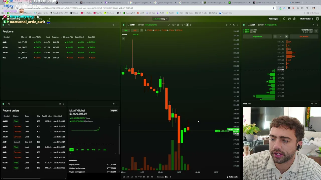Click the chart widget's crossed-out link icon
321x180 pixels.
234,25
